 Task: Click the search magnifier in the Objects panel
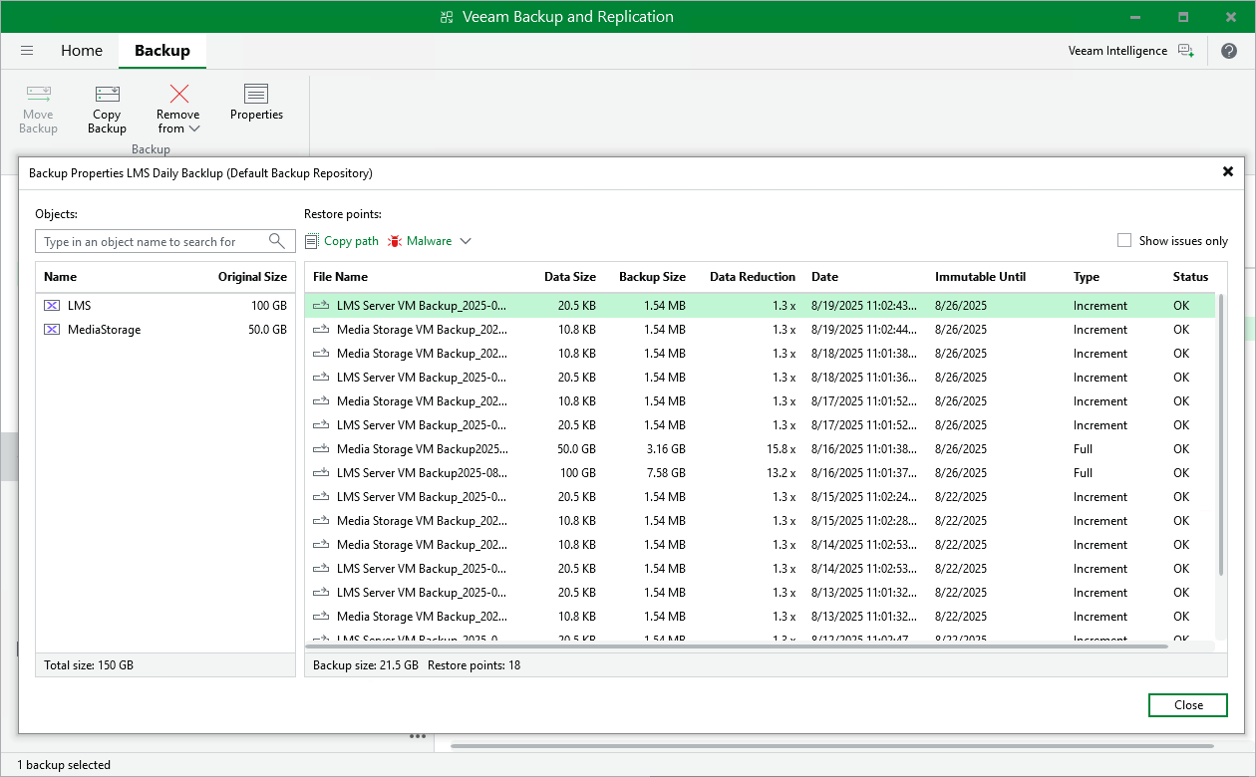(277, 241)
